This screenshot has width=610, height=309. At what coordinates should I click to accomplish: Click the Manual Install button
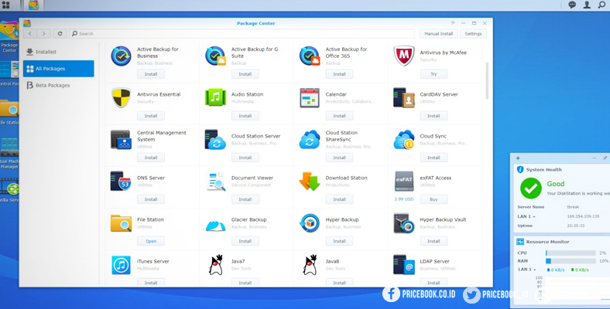pos(438,34)
